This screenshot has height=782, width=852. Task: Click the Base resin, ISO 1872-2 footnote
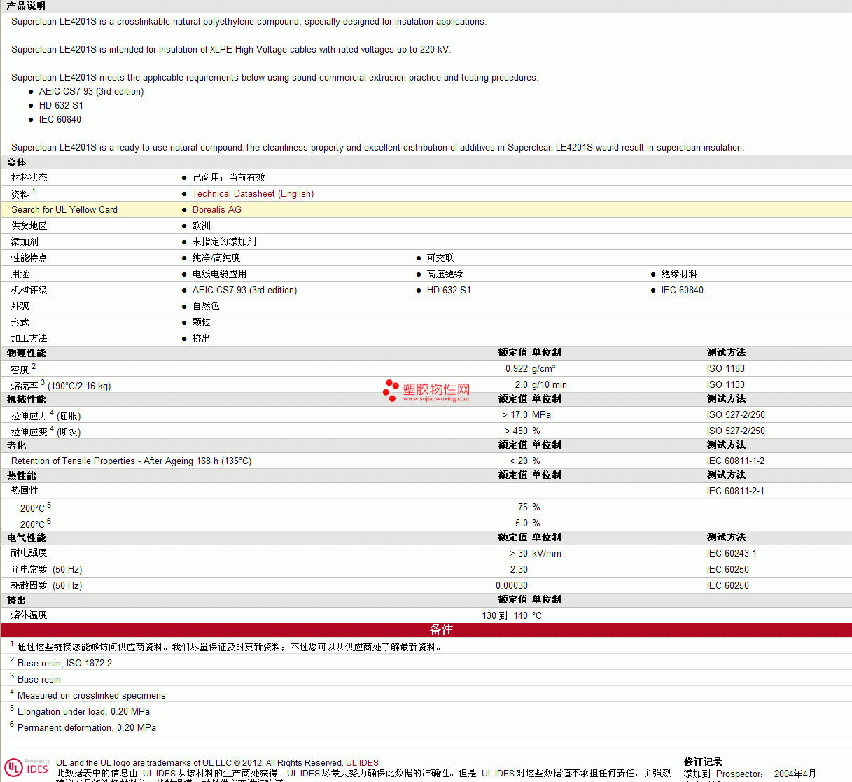click(64, 664)
